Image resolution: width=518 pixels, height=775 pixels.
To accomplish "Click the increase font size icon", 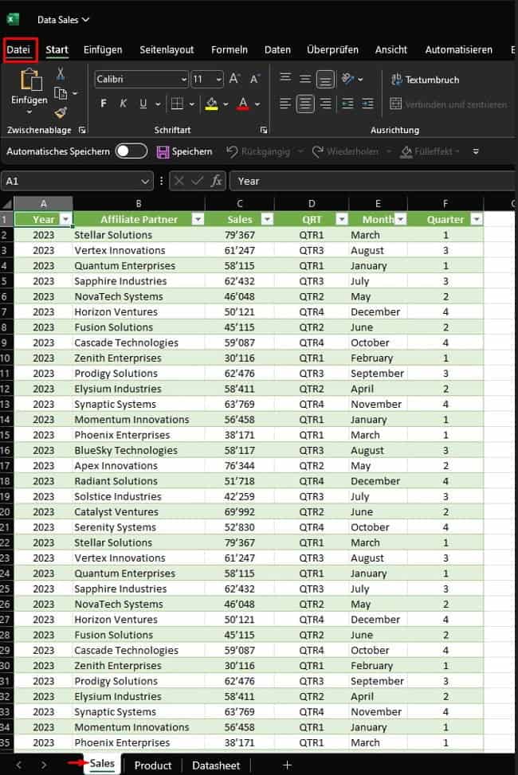I will (234, 79).
